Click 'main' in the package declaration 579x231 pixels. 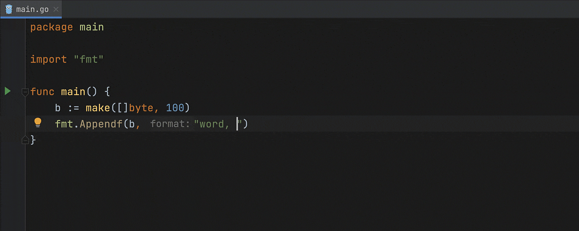click(x=91, y=27)
